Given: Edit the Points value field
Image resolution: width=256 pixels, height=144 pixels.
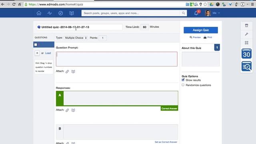Looking at the screenshot, I should tap(103, 38).
